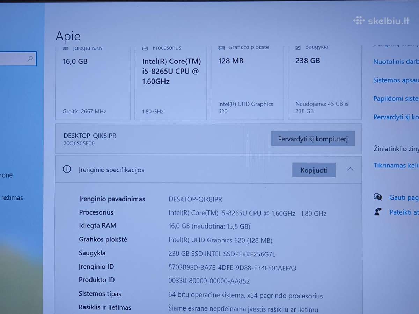419x314 pixels.
Task: Click the Pateikti atsiliepimą feedback icon
Action: [x=377, y=211]
